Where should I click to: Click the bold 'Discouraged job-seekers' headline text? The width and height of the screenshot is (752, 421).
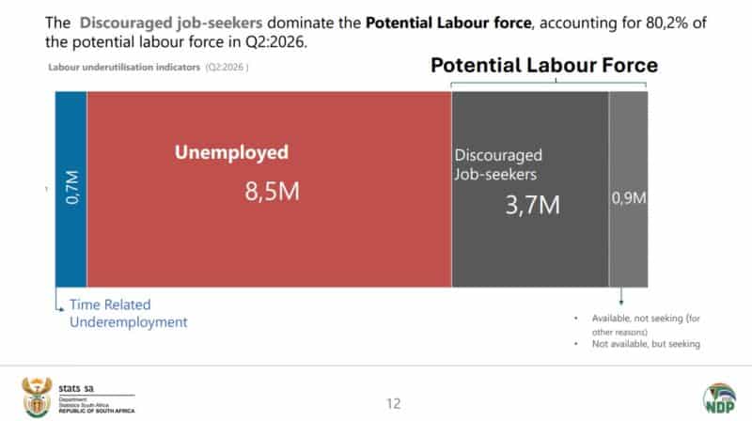171,23
